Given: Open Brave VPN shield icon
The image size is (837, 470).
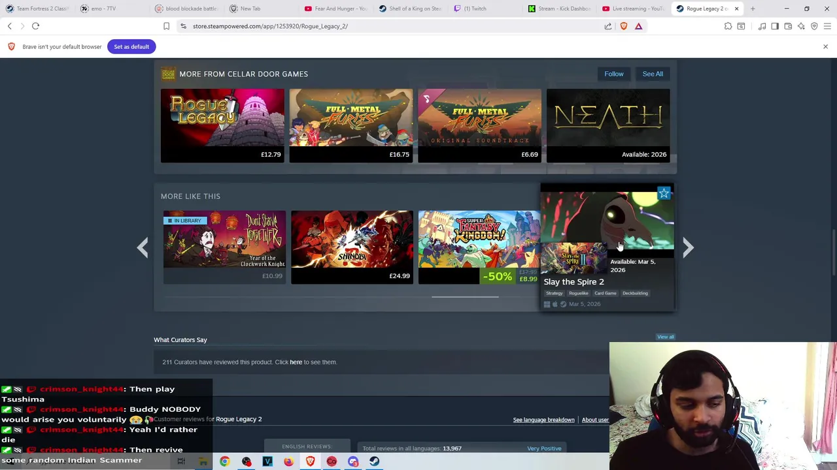Looking at the screenshot, I should [814, 26].
